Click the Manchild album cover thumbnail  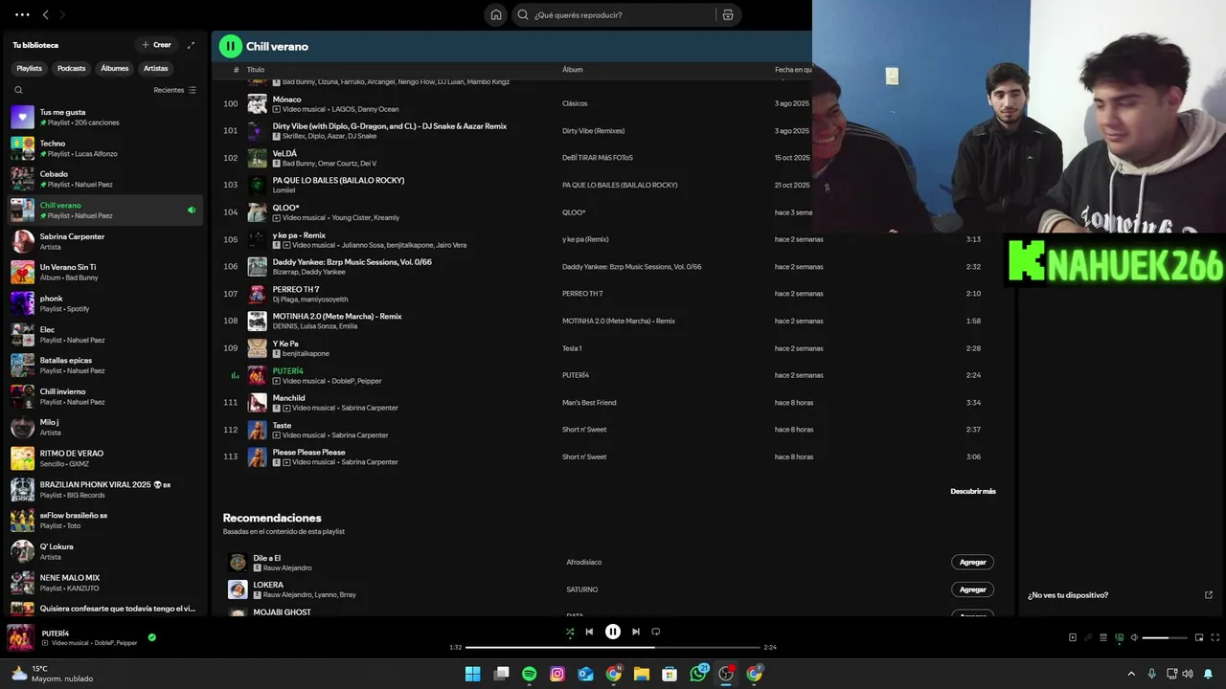tap(257, 403)
